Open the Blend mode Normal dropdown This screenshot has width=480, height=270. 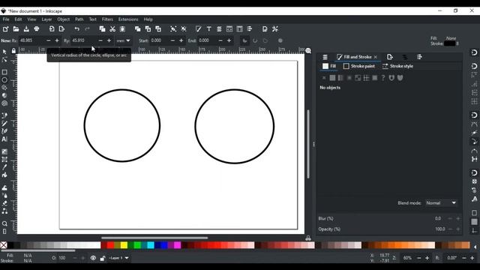[441, 203]
